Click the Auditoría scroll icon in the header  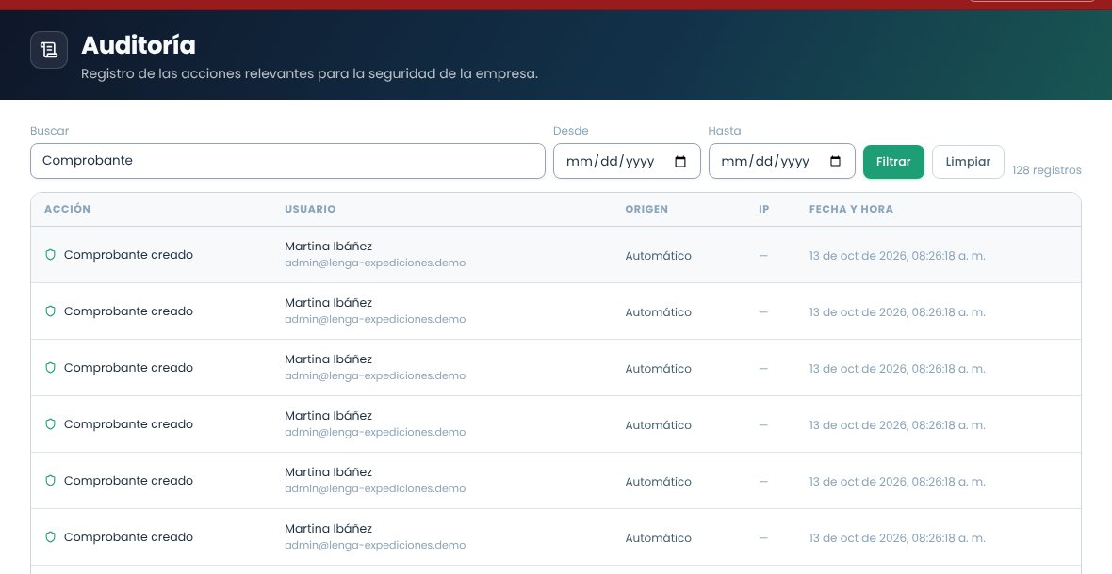(49, 50)
